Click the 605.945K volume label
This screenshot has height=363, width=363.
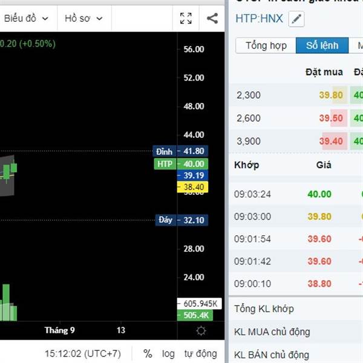(199, 304)
